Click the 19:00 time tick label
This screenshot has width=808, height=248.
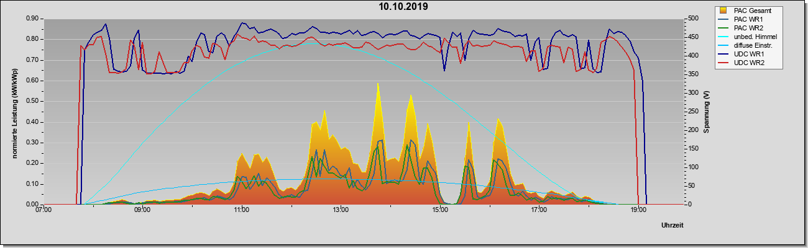[638, 211]
